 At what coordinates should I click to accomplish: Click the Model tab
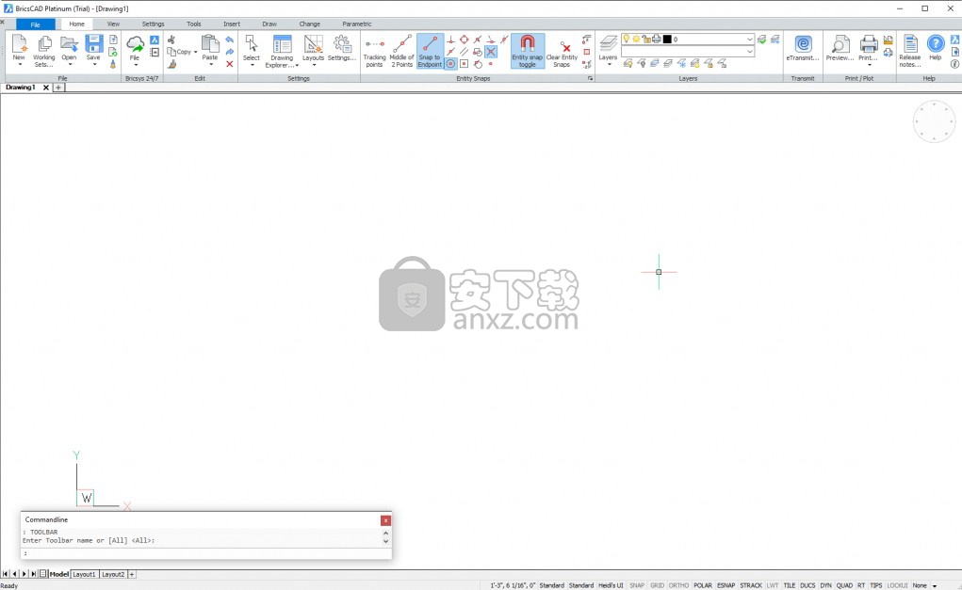[59, 574]
